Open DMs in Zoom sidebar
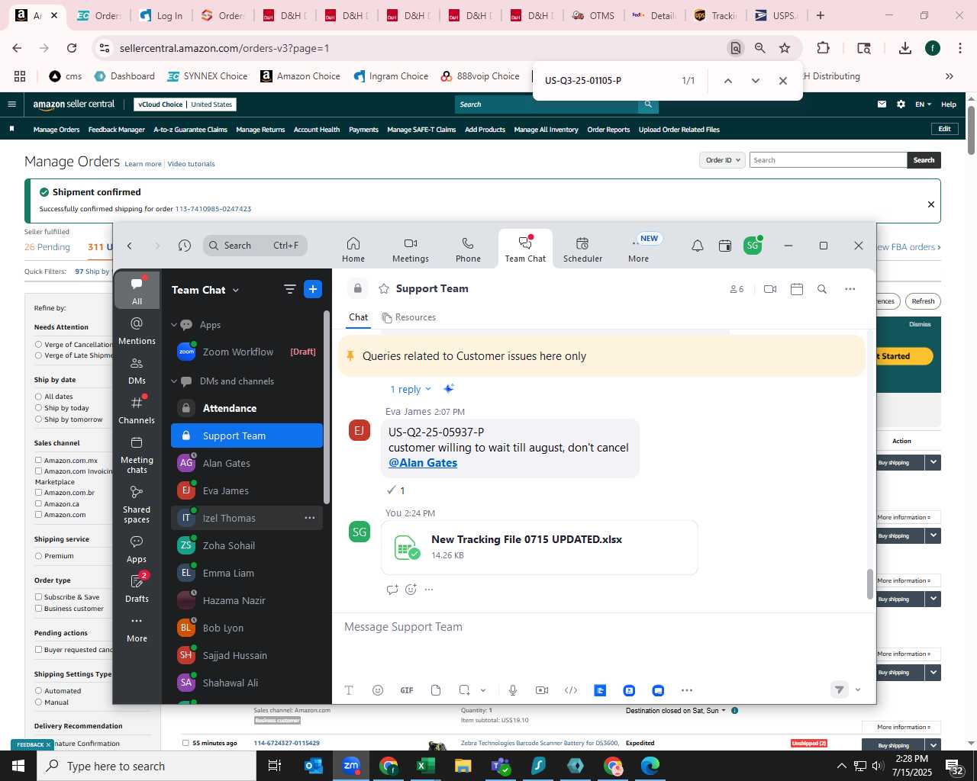Screen dimensions: 977x781 (x=137, y=370)
